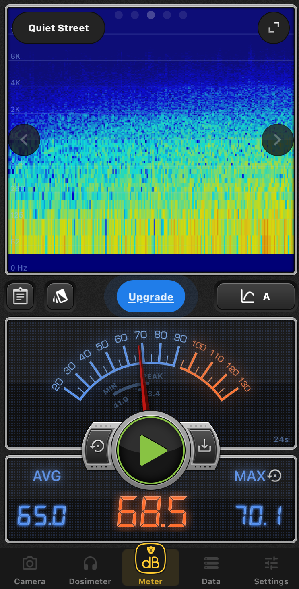Reset the MAX value
The image size is (299, 589).
(x=275, y=476)
